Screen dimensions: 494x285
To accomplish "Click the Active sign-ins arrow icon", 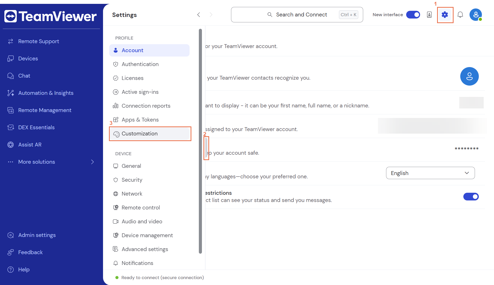I will coord(116,92).
